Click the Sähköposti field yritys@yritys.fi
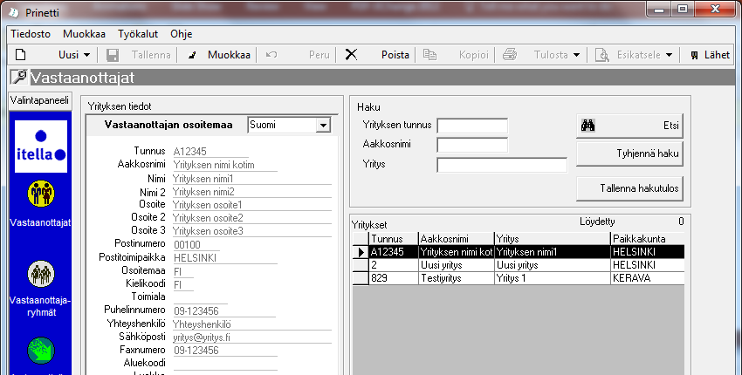742x375 pixels. coord(251,337)
